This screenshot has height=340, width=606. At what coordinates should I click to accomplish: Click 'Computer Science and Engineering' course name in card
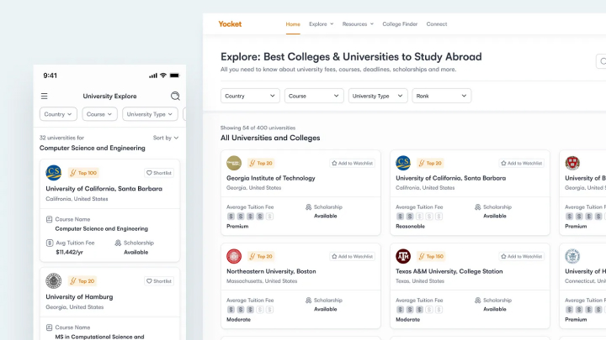(102, 228)
